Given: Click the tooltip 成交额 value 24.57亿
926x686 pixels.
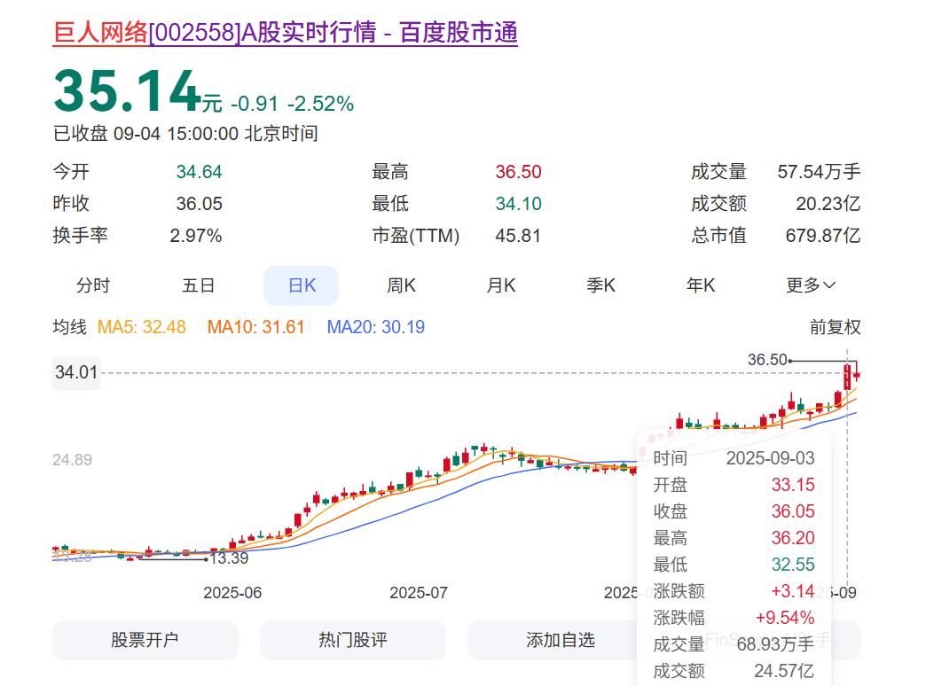Looking at the screenshot, I should point(784,671).
